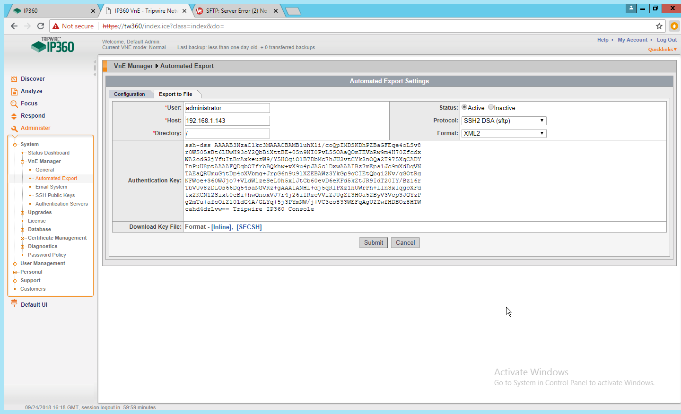Click the Log Out link
Screen dimensions: 681x414
click(x=667, y=40)
